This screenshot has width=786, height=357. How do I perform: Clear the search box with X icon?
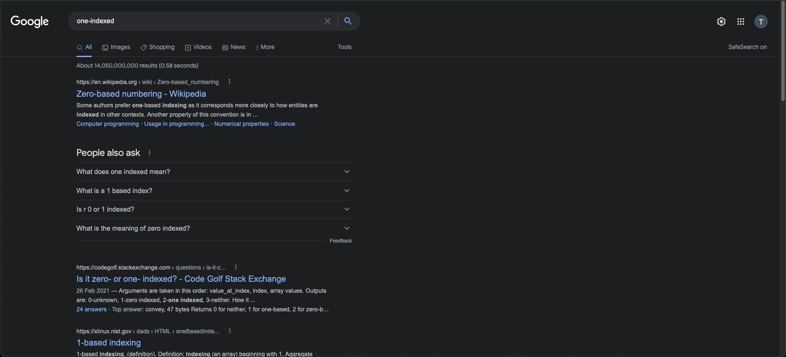327,21
